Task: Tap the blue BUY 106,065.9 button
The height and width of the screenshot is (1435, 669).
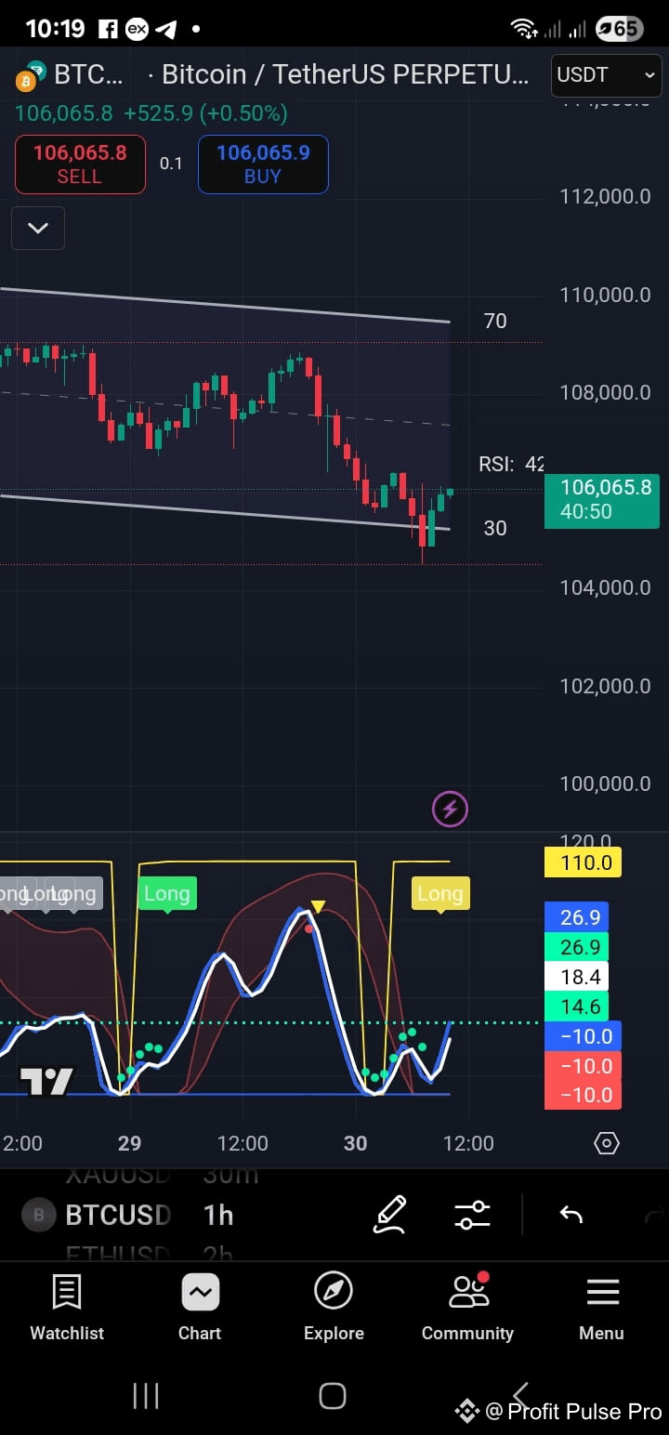Action: point(263,165)
